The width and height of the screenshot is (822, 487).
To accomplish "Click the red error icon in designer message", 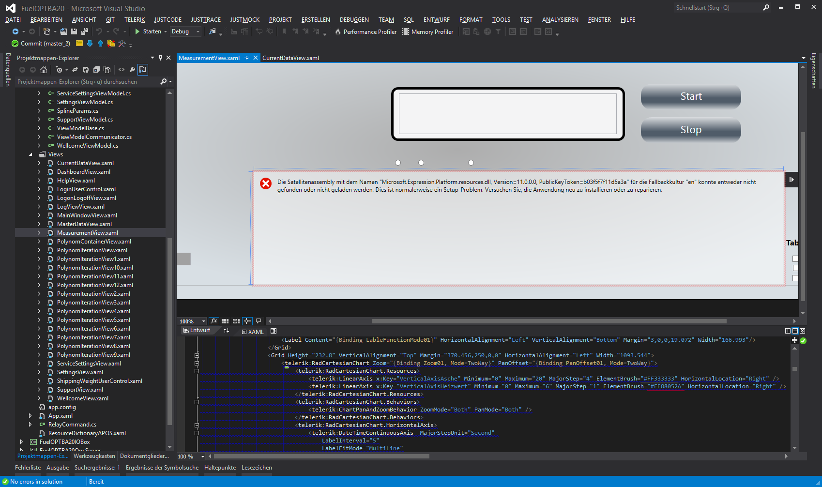I will [266, 183].
